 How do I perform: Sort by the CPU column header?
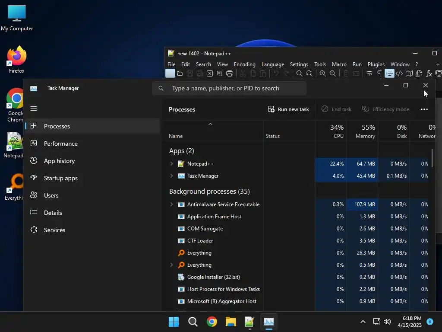tap(331, 131)
